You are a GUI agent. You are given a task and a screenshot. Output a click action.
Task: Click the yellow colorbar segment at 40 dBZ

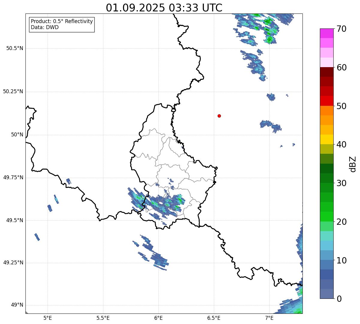click(x=326, y=140)
